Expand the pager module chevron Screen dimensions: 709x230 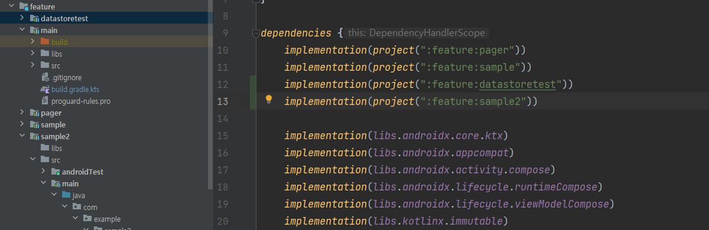point(22,113)
